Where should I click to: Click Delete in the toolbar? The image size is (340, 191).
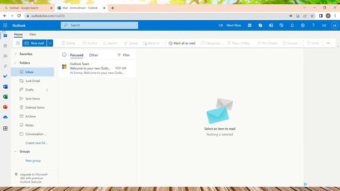point(69,43)
